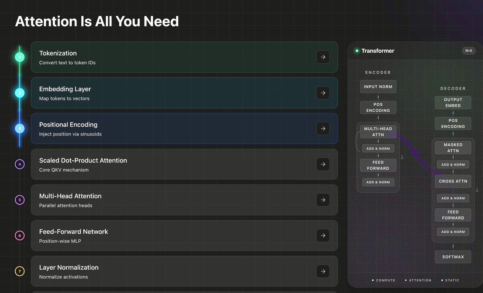The image size is (483, 293).
Task: Select step 2 timeline marker
Action: [20, 93]
